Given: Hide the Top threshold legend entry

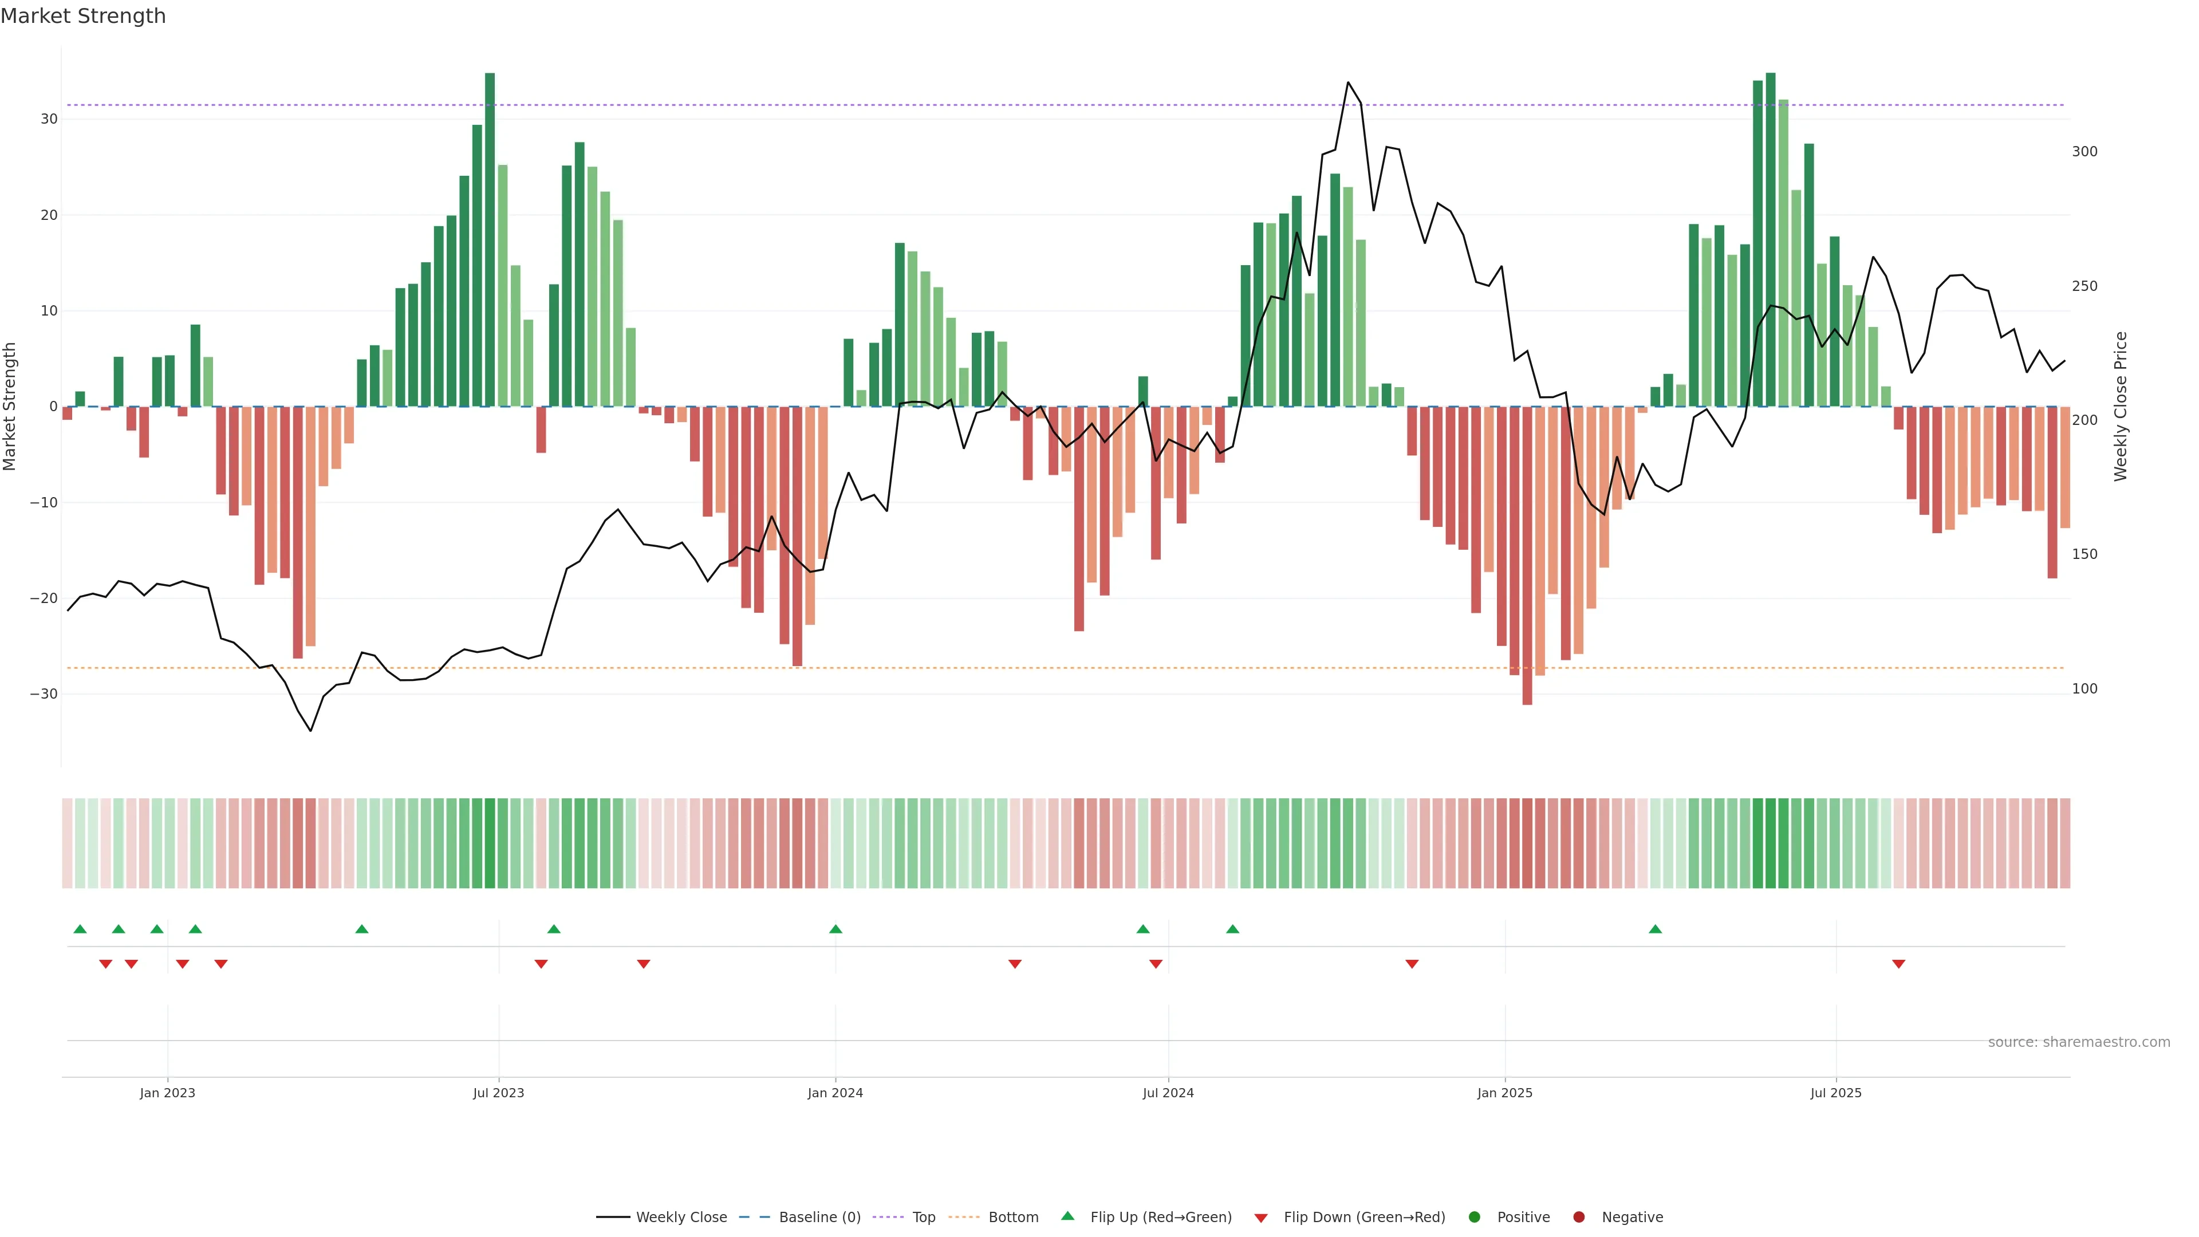Looking at the screenshot, I should click(923, 1218).
